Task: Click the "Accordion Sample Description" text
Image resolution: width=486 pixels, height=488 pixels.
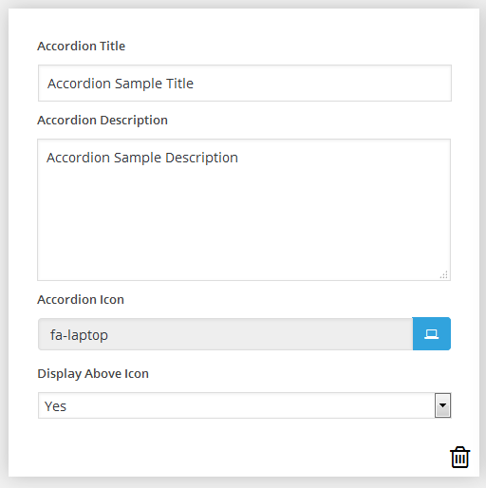Action: (142, 158)
